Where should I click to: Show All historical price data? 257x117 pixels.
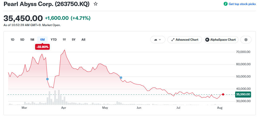coord(83,40)
